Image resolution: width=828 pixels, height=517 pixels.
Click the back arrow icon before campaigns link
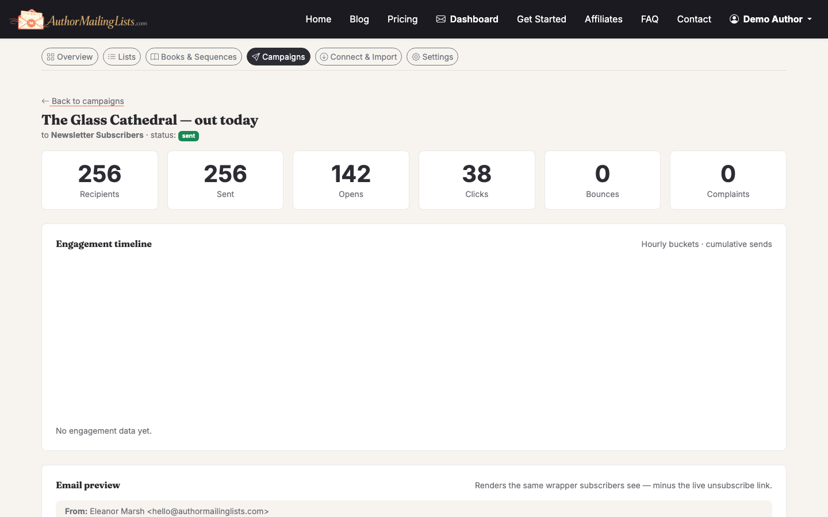(45, 101)
